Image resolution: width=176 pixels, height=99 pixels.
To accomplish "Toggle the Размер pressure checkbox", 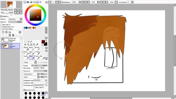I will point(32,65).
